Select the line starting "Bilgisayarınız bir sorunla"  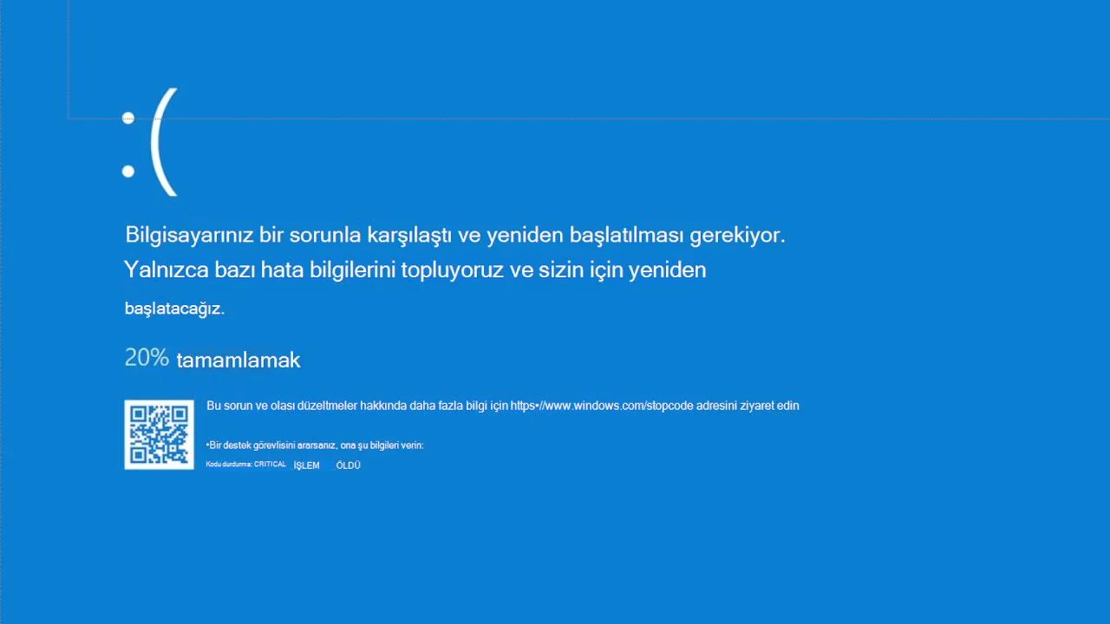[455, 235]
